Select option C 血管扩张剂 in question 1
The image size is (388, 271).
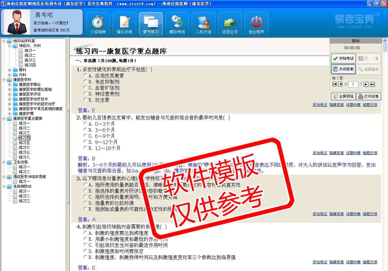click(85, 88)
